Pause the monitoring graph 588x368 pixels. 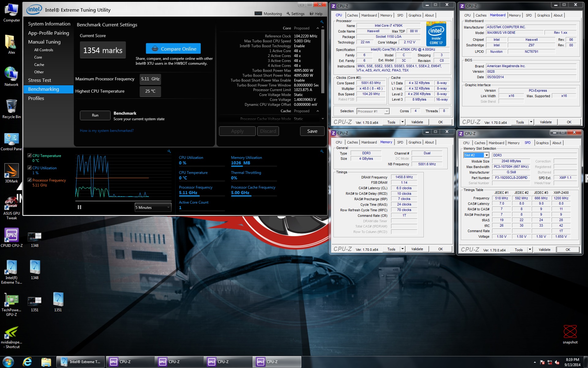(79, 207)
